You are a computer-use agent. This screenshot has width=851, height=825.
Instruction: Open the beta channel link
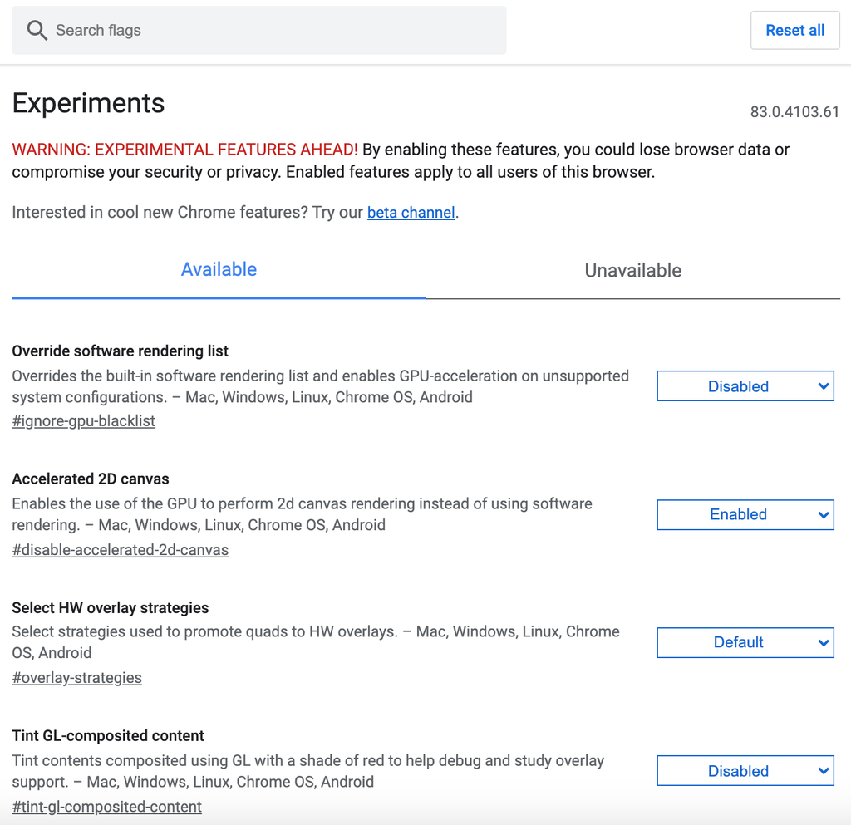[x=411, y=213]
